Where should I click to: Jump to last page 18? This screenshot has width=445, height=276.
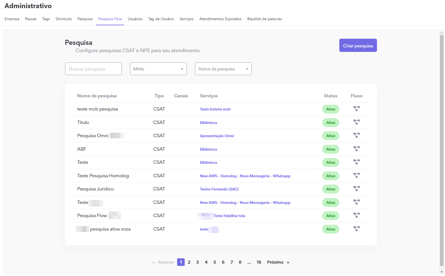pyautogui.click(x=259, y=262)
